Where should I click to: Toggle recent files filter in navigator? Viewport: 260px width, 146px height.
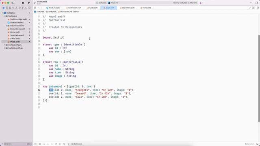[28, 144]
